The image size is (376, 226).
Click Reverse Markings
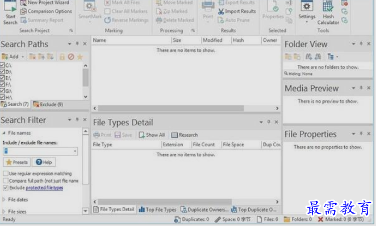click(126, 20)
